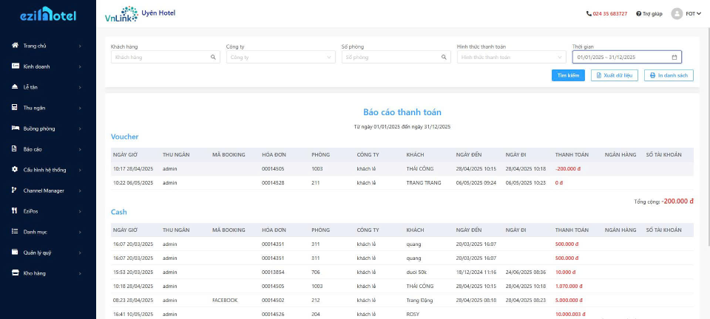This screenshot has width=710, height=319.
Task: Open Buồng phòng menu item
Action: 48,128
